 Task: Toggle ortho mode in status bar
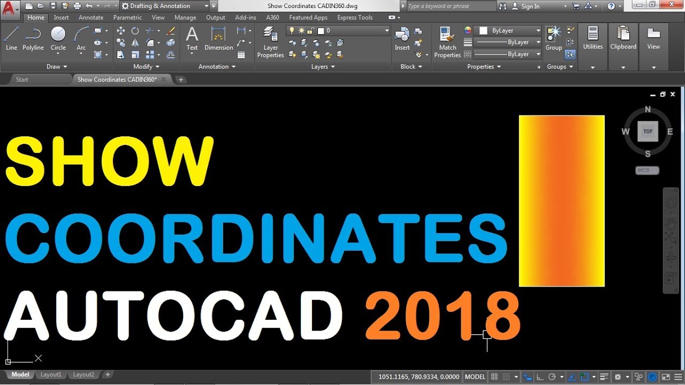pyautogui.click(x=540, y=376)
